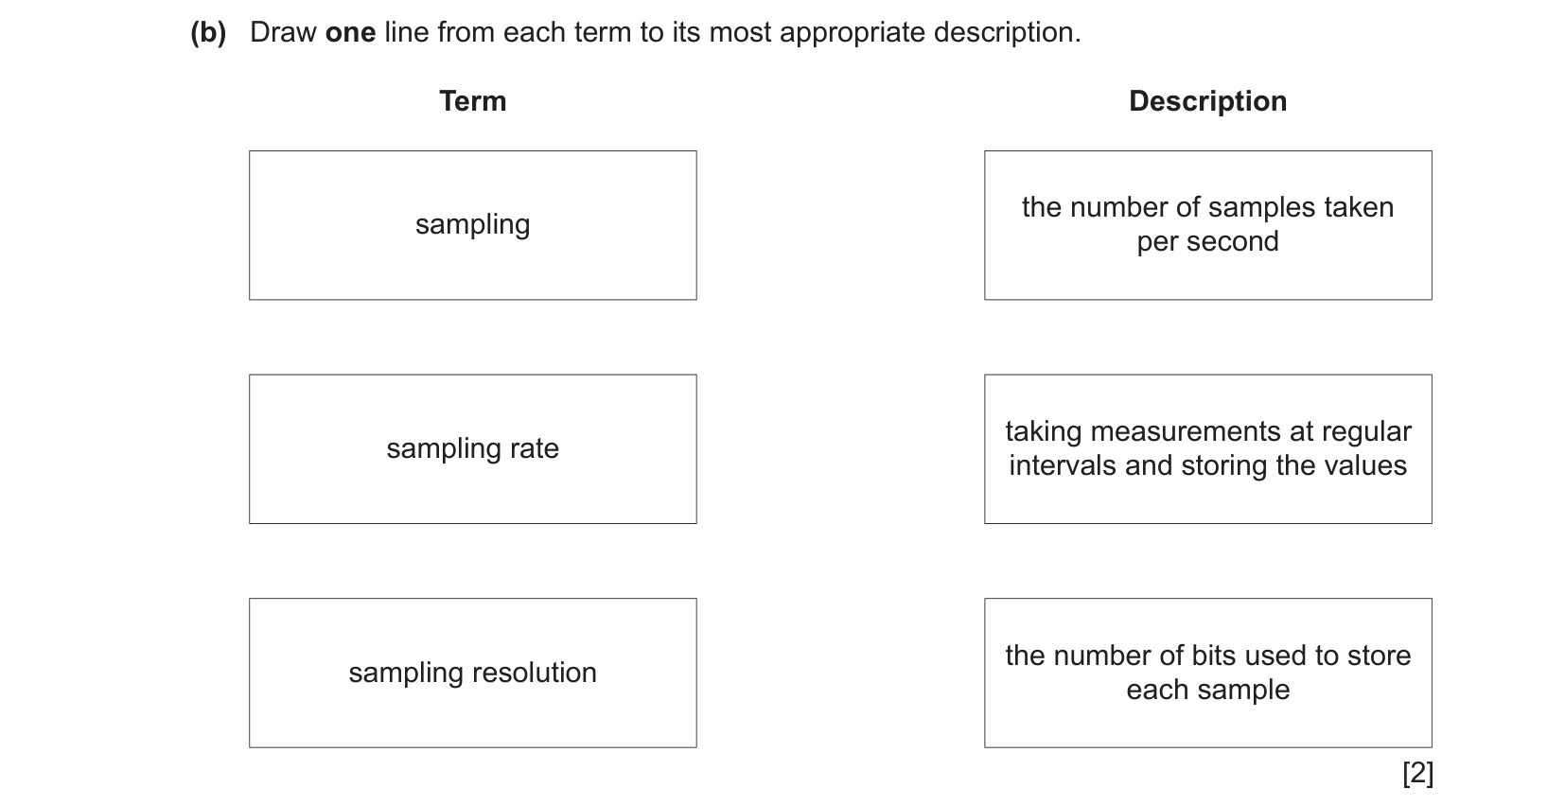Click the bold word 'one' in instructions
Viewport: 1565px width, 805px height.
point(350,33)
